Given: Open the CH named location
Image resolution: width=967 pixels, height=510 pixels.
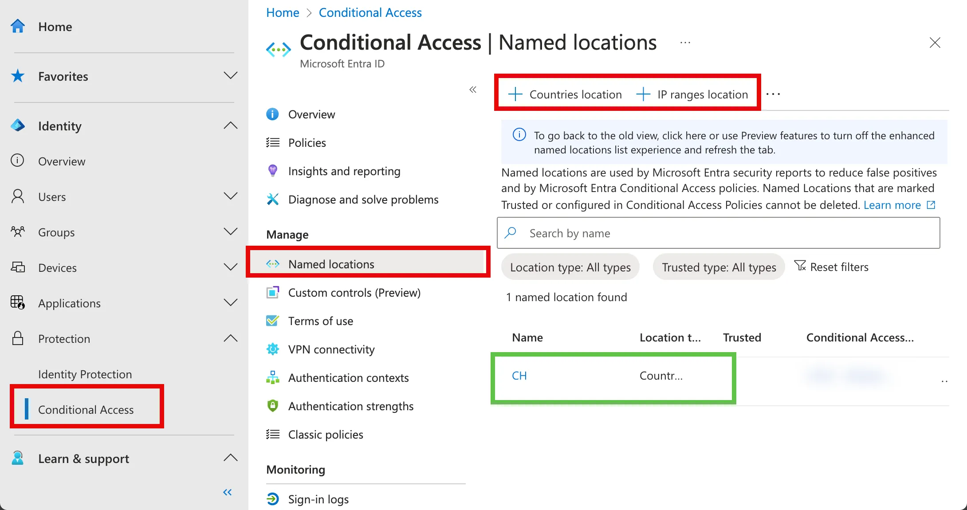Looking at the screenshot, I should 519,375.
